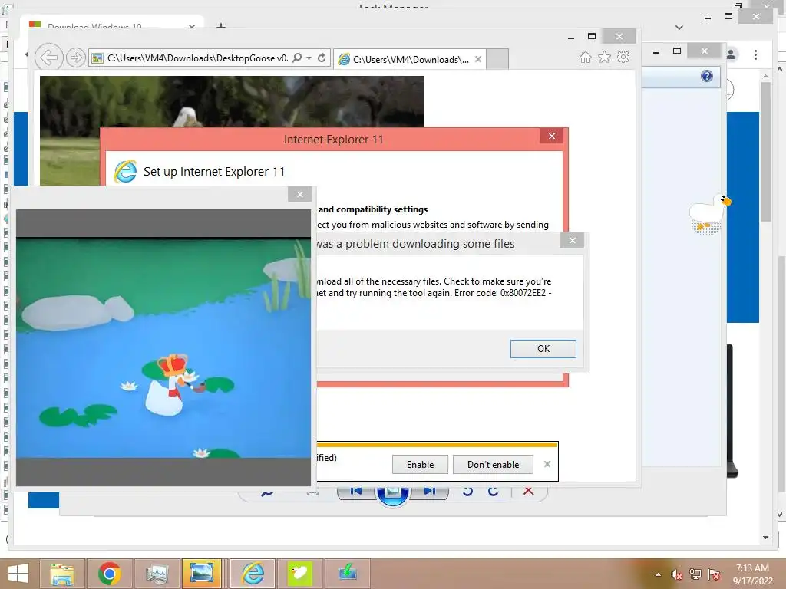
Task: Open the Desktop Goose taskbar icon
Action: pyautogui.click(x=300, y=574)
